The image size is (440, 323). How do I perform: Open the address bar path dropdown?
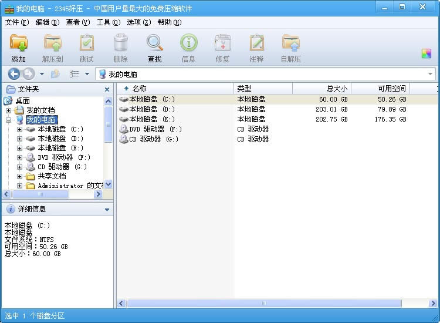point(430,75)
